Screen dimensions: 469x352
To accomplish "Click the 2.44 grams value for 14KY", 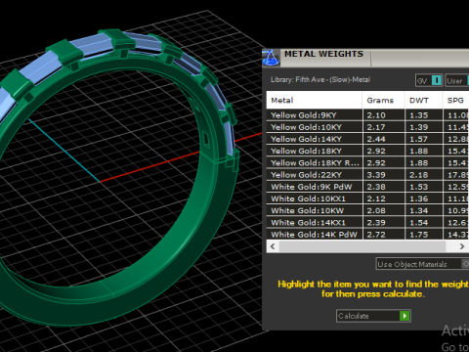I will pyautogui.click(x=376, y=139).
